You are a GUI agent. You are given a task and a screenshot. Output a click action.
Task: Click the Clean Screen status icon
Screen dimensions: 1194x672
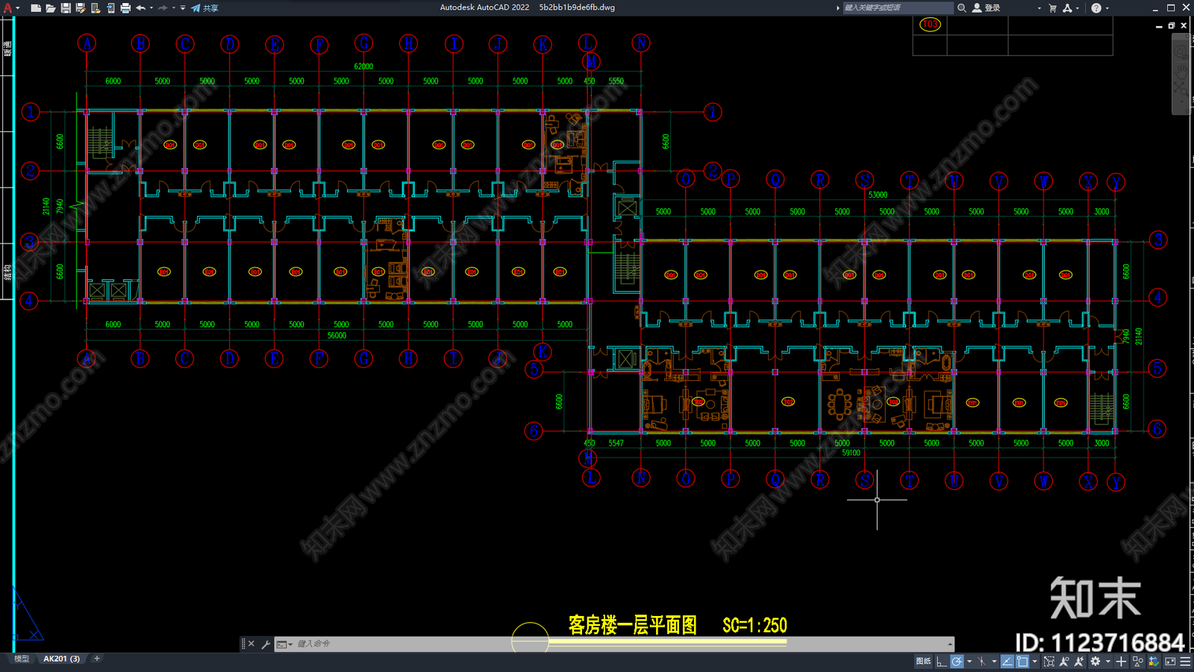click(1170, 662)
